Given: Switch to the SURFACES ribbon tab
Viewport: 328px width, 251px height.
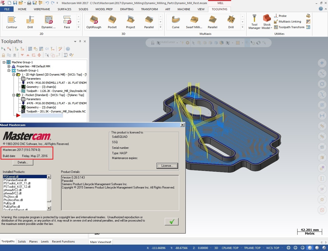Looking at the screenshot, I should [64, 9].
